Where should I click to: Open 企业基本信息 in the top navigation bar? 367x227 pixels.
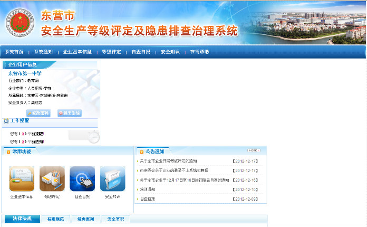click(x=78, y=52)
